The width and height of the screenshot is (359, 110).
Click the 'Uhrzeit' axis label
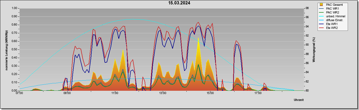pos(299,100)
